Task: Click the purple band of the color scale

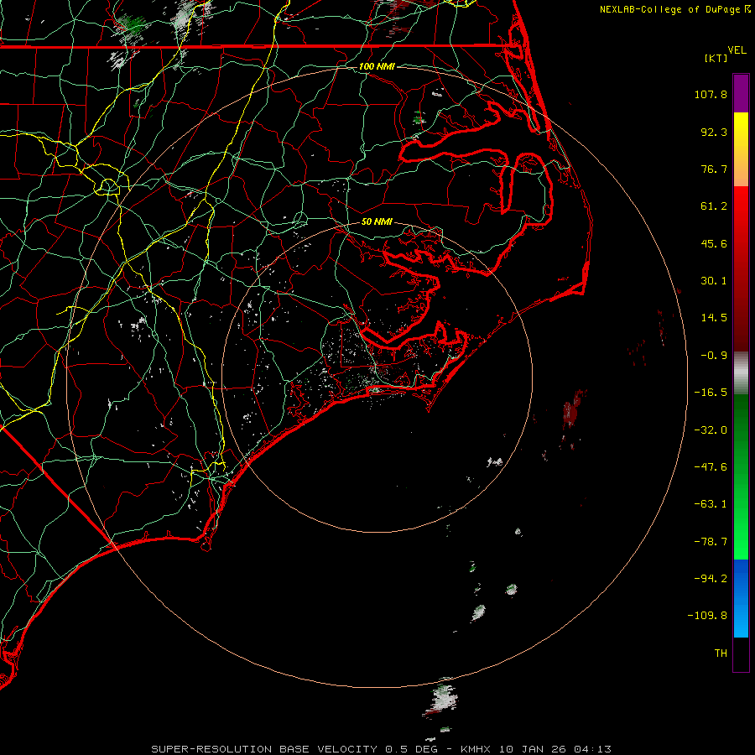Action: (x=741, y=93)
